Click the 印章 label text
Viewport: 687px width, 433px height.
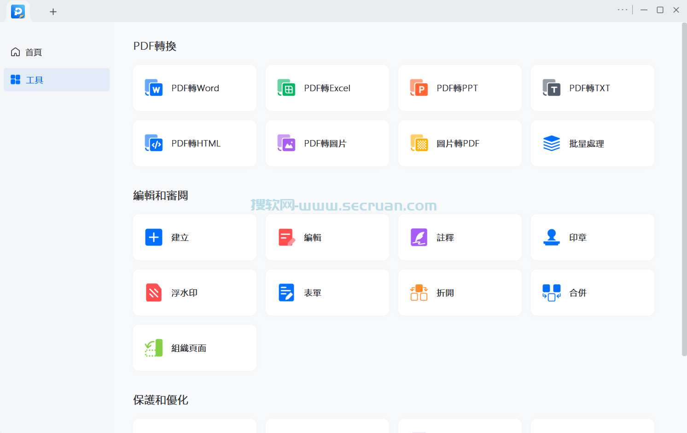(x=578, y=238)
